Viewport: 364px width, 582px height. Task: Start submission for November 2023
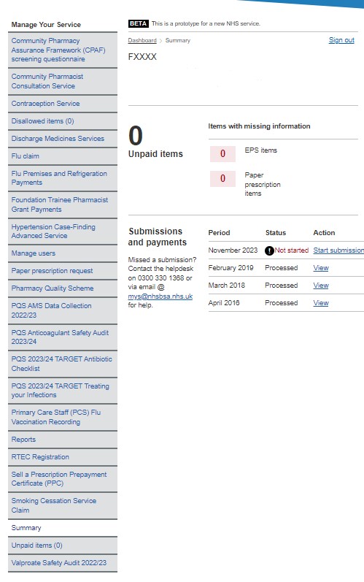(x=338, y=250)
